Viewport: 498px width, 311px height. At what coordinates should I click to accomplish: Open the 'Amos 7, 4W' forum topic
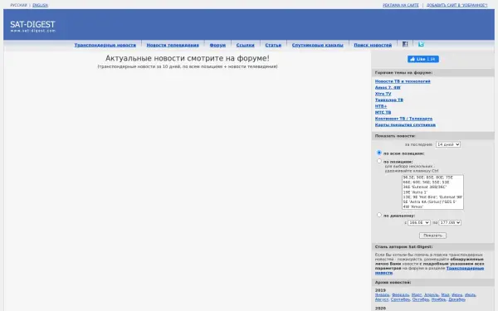(x=388, y=88)
